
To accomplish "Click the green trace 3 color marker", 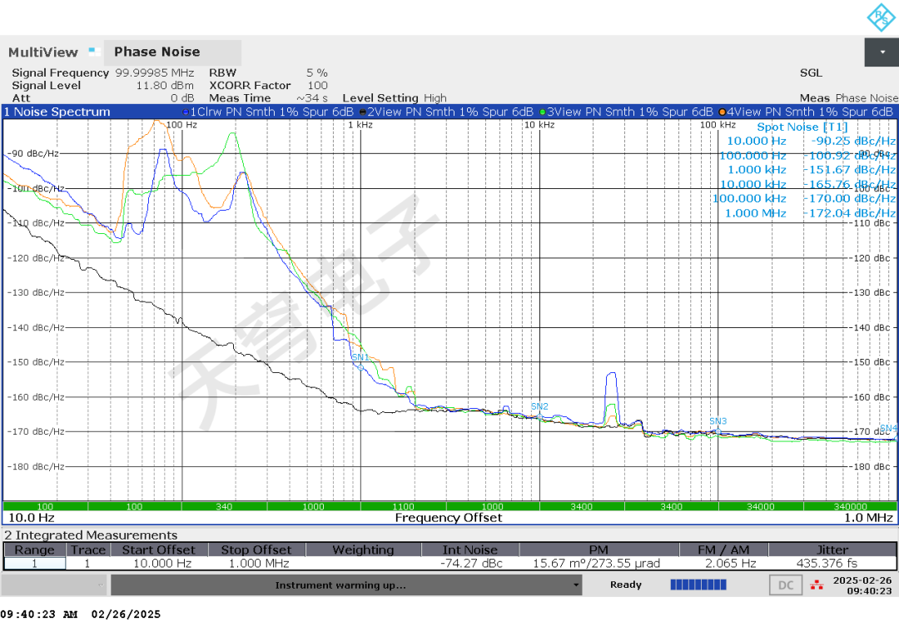I will tap(543, 112).
